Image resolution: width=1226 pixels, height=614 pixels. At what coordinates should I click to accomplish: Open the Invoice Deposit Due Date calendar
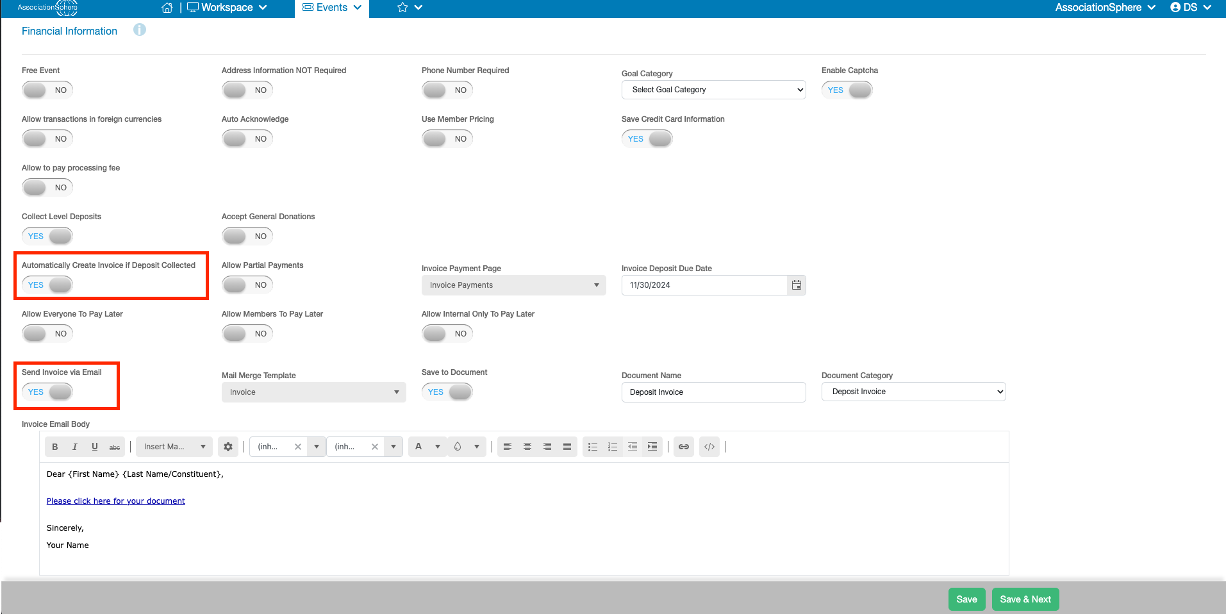click(x=796, y=285)
